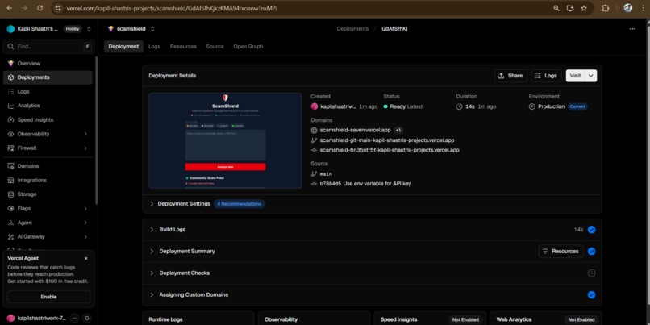Click the +1 domains badge
Viewport: 650px width, 325px height.
coord(398,130)
